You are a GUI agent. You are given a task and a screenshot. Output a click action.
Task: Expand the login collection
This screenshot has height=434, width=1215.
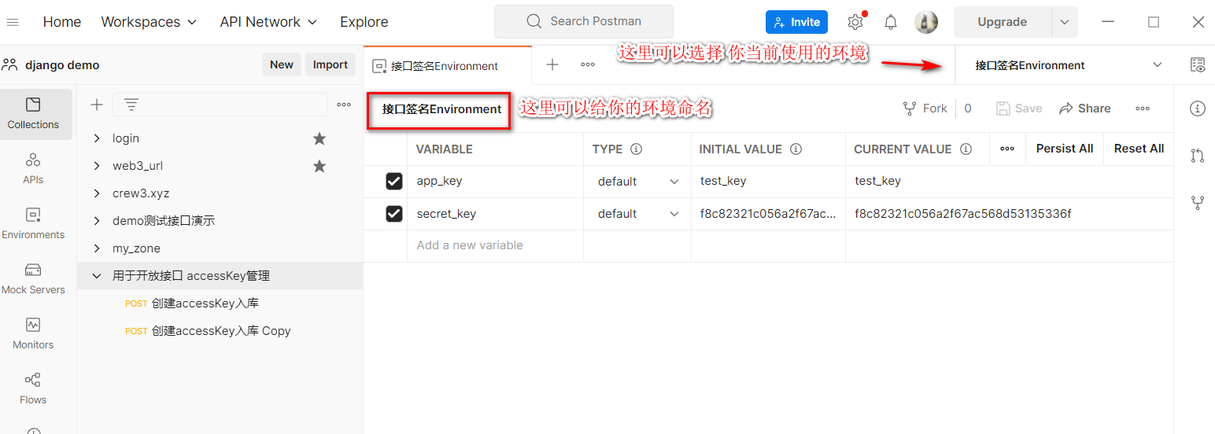click(x=97, y=138)
